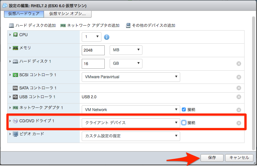This screenshot has width=257, height=166.
Task: Enable CD/DVD drive 1 接続 checkbox
Action: pos(184,123)
